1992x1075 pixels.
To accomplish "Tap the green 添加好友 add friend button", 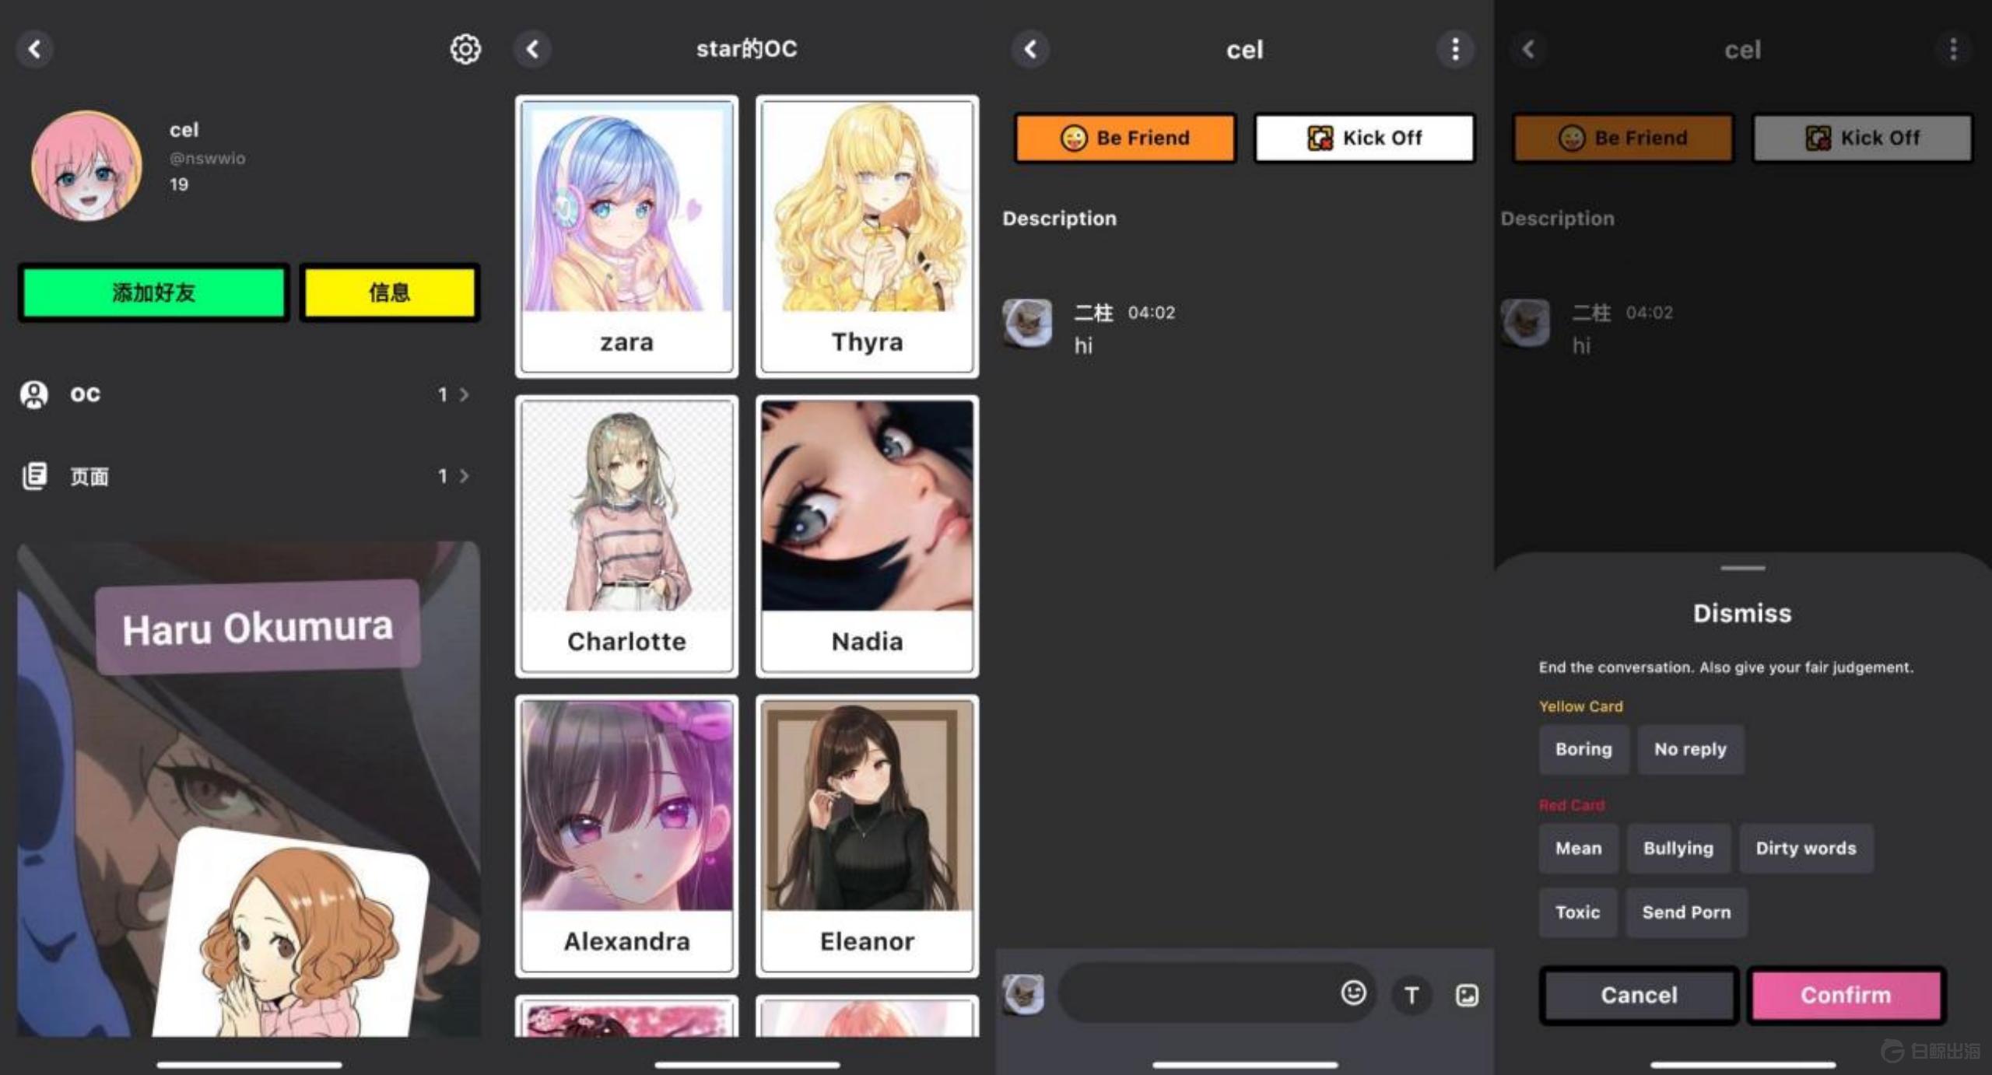I will (x=153, y=292).
